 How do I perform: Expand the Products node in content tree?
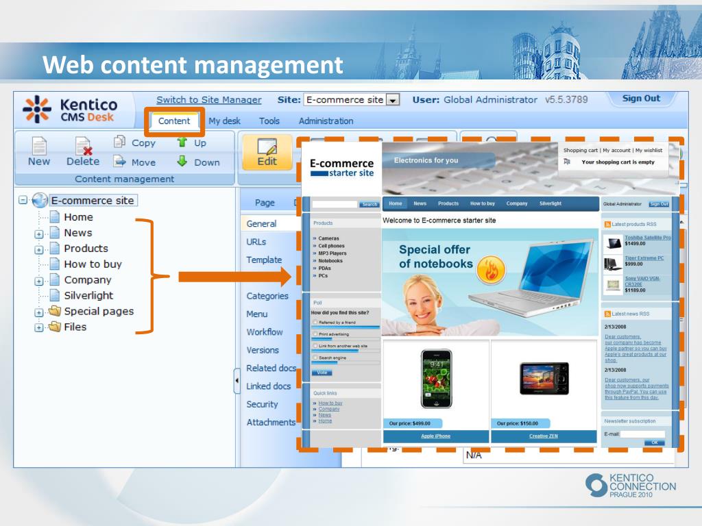point(39,249)
